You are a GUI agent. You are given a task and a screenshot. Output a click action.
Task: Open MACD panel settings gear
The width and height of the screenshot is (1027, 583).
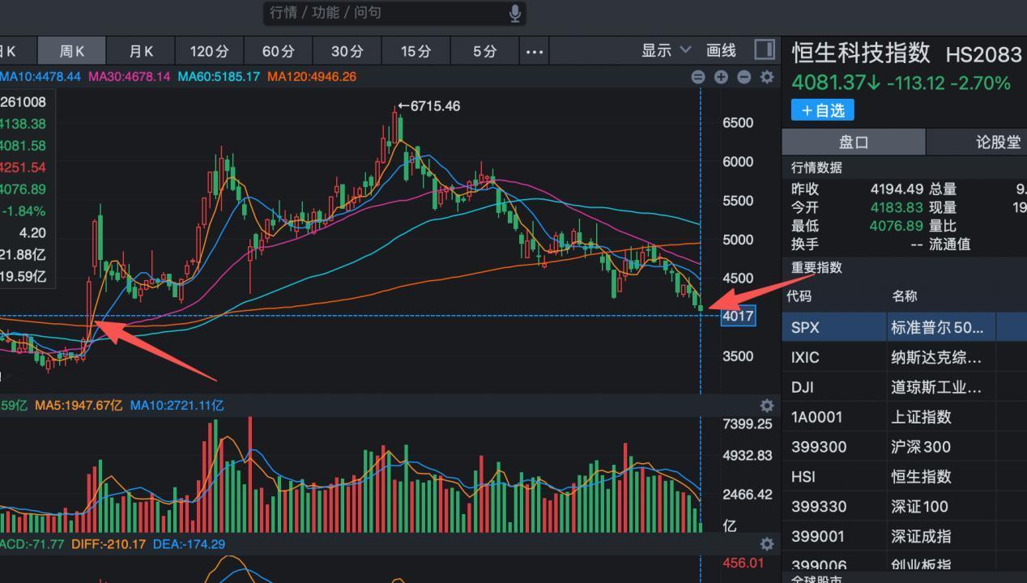(x=766, y=544)
